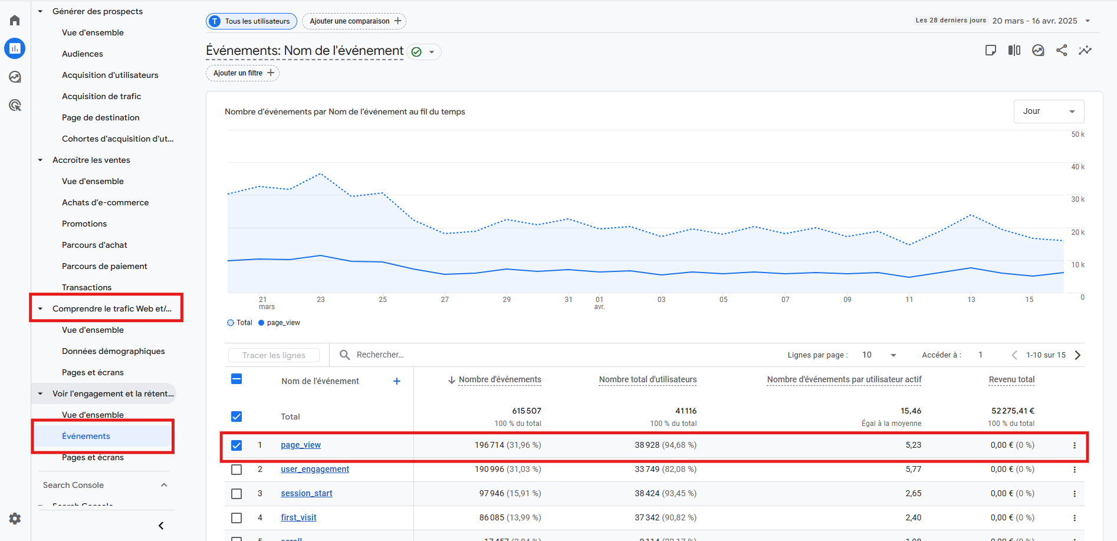Check the user_engagement row checkbox

(236, 470)
